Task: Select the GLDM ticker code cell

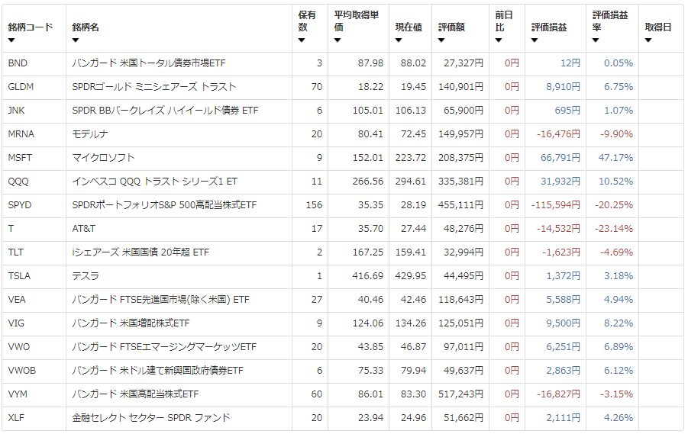Action: [34, 87]
